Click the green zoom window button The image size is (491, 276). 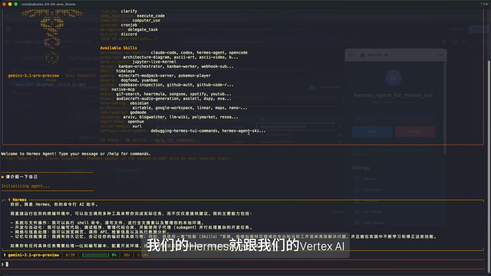(x=16, y=4)
